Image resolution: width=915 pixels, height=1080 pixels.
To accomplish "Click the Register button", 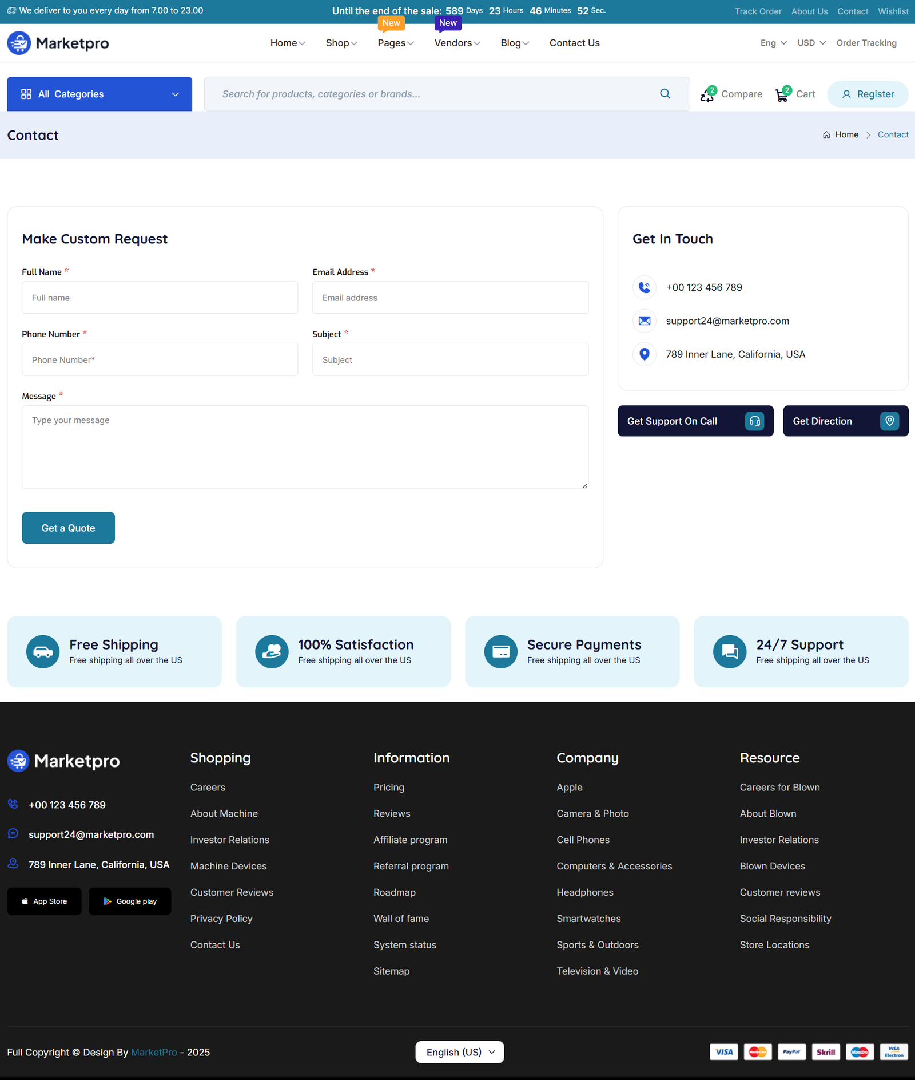I will [868, 94].
